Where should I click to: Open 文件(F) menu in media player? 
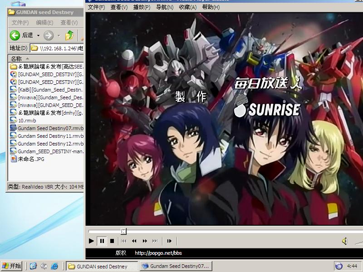tap(96, 7)
